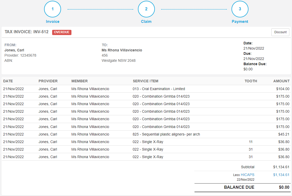Click the DATE column header
The height and width of the screenshot is (196, 292).
point(8,81)
